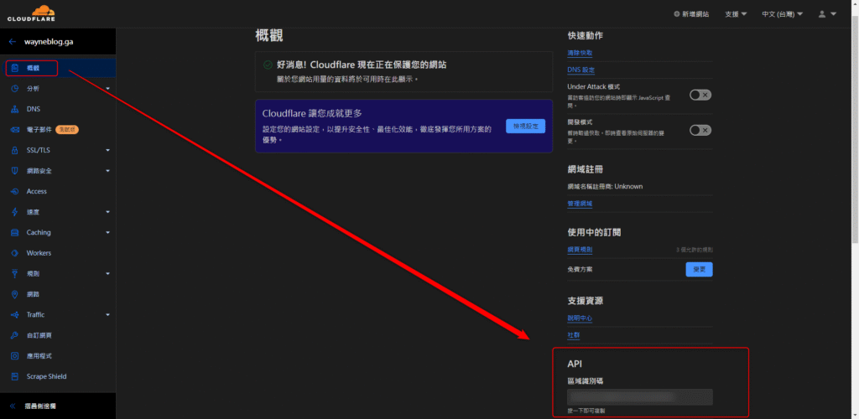859x419 pixels.
Task: Toggle Under Attack 模式 switch
Action: coord(700,95)
